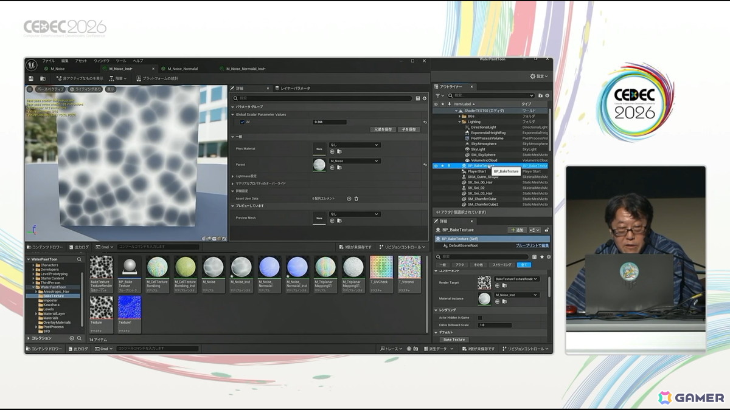The image size is (730, 410).
Task: Toggle the Perspective (パースペクティブ) viewport button
Action: point(50,89)
